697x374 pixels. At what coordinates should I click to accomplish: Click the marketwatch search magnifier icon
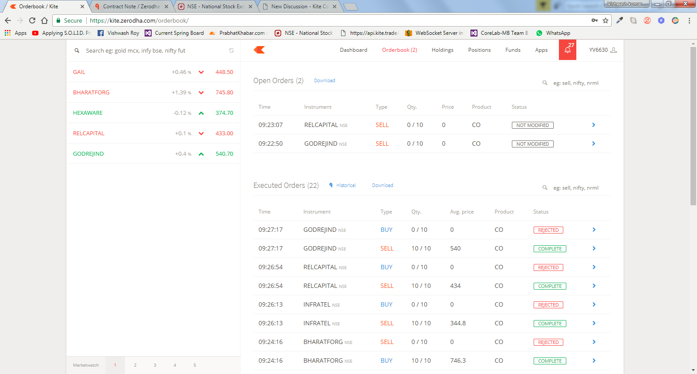click(x=77, y=51)
